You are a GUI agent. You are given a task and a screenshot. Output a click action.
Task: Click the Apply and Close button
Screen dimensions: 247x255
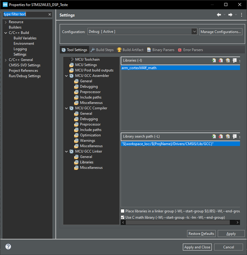(x=197, y=247)
